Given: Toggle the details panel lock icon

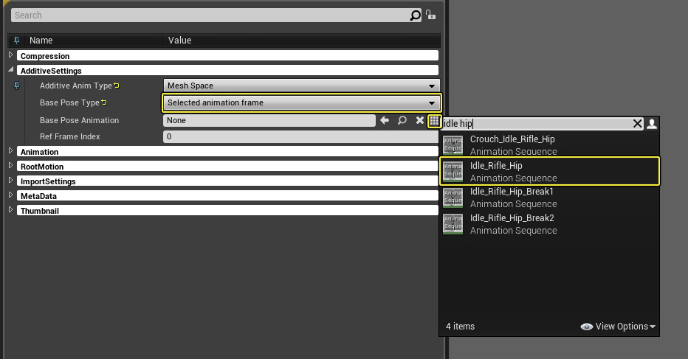Looking at the screenshot, I should click(x=431, y=15).
